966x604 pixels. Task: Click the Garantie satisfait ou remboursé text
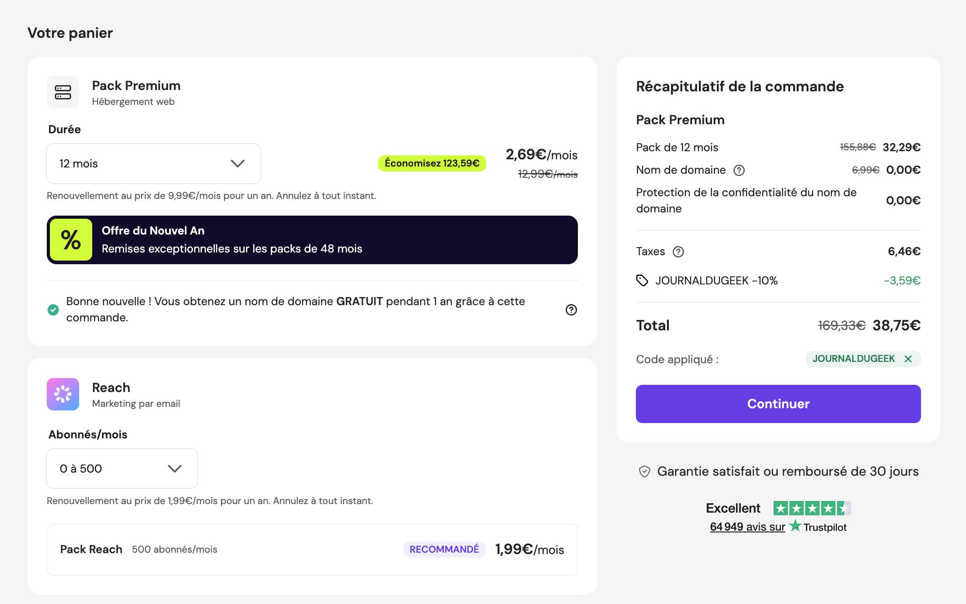click(x=788, y=472)
